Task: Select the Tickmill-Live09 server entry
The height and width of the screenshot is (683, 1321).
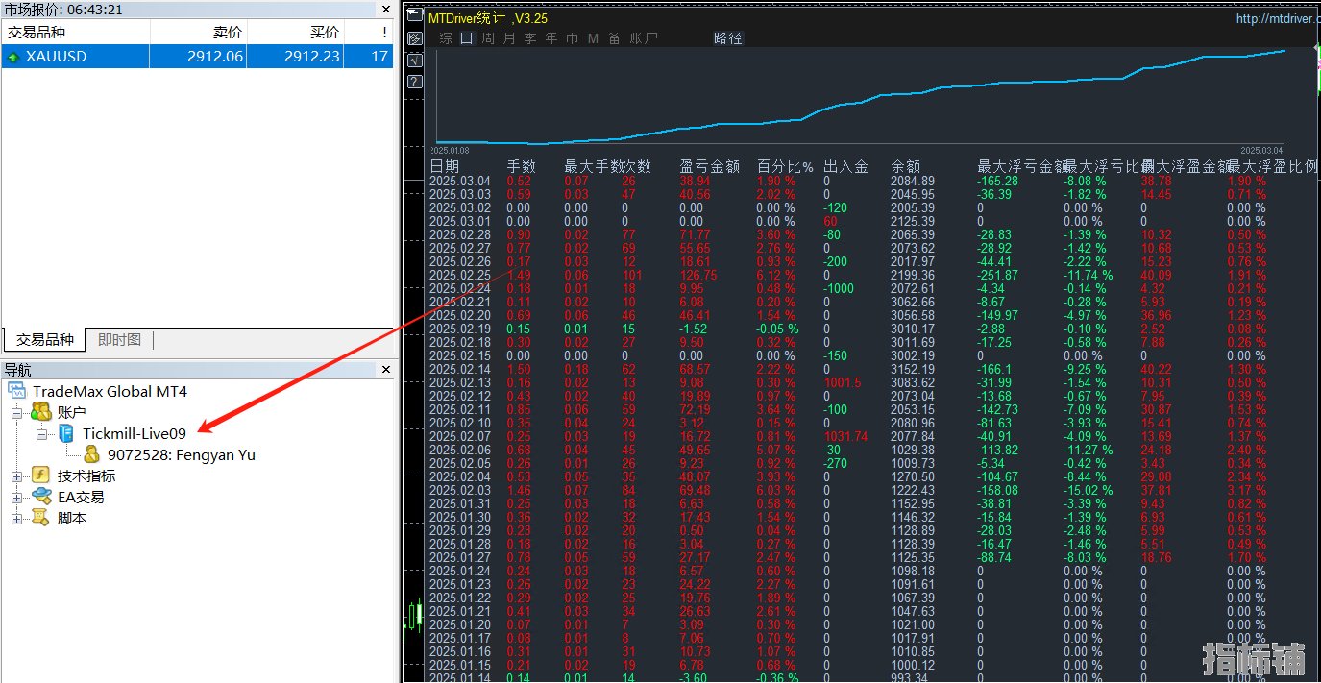Action: [135, 433]
